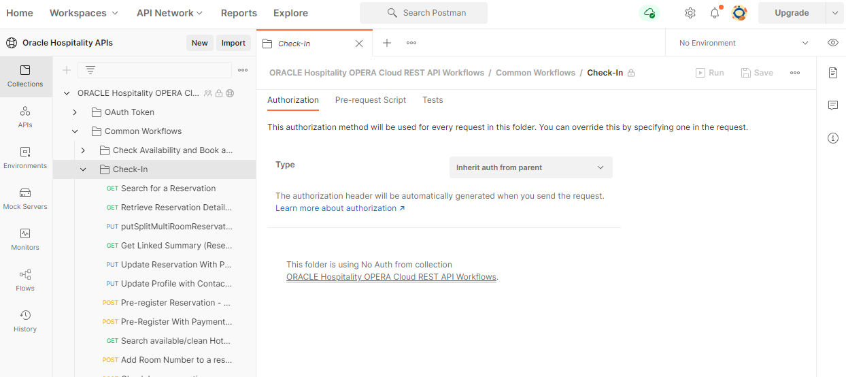Select the Search for a Reservation request
Viewport: 846px width, 377px height.
(168, 188)
